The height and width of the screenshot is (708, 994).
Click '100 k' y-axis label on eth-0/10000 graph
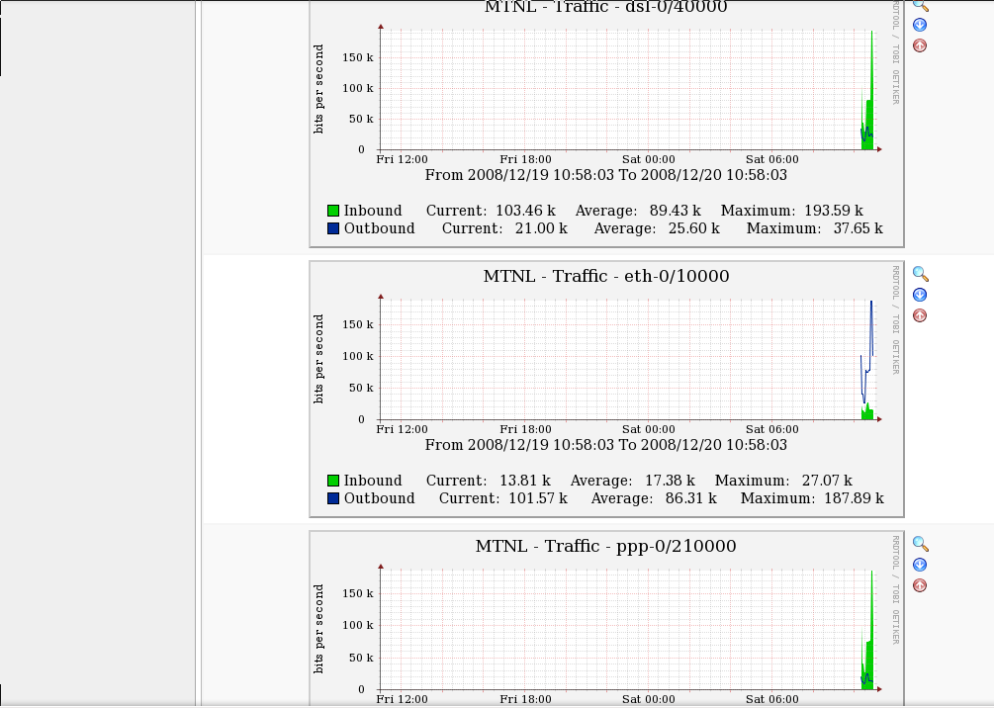[x=357, y=356]
